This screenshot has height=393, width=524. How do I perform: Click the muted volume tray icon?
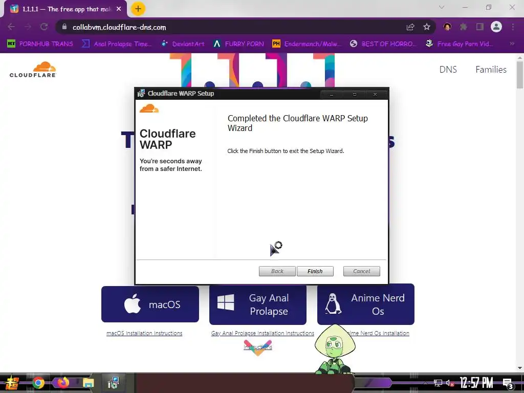tap(450, 383)
